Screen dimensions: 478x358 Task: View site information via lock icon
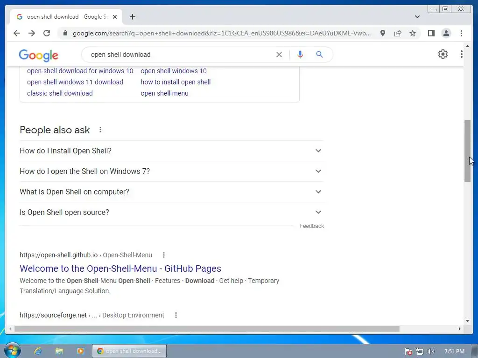click(65, 33)
